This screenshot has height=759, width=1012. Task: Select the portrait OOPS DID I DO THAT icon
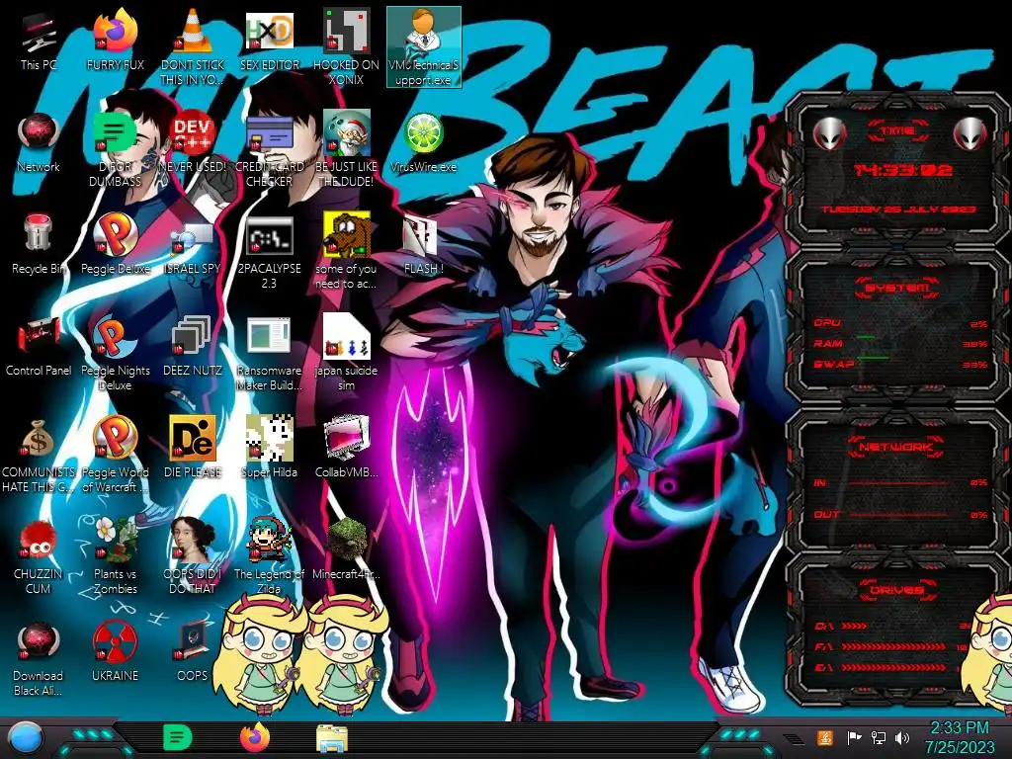pyautogui.click(x=192, y=557)
